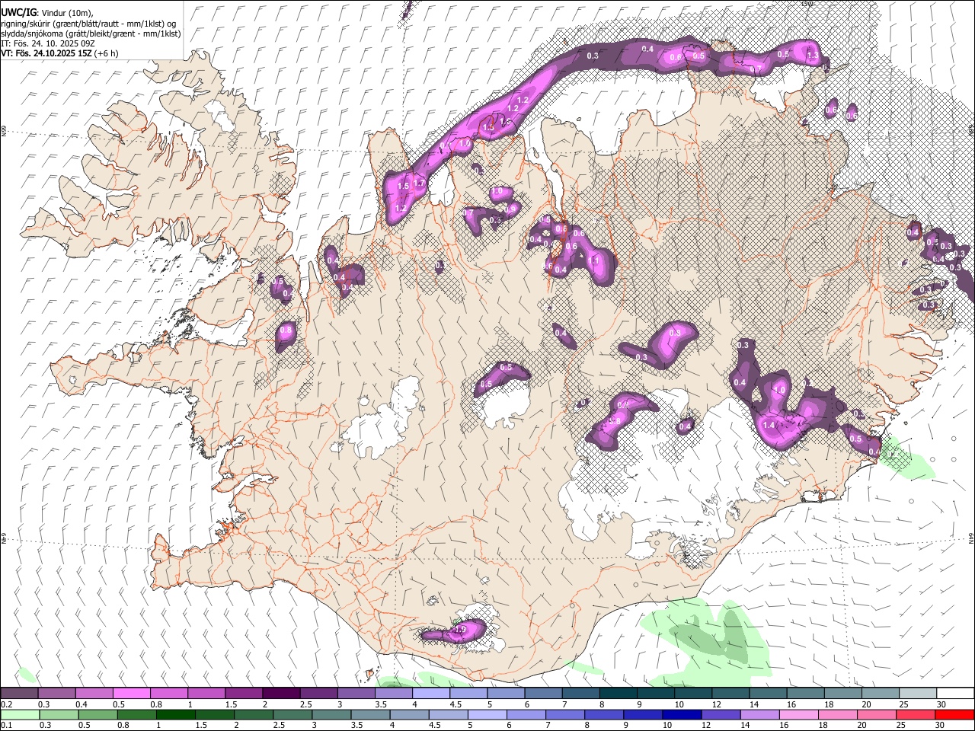Click the pale grey upper swatch labeled 25

click(916, 694)
